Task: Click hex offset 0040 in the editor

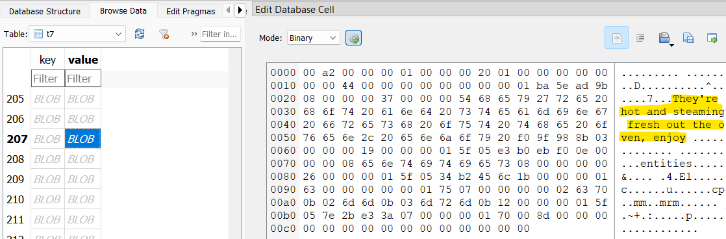Action: (x=283, y=125)
